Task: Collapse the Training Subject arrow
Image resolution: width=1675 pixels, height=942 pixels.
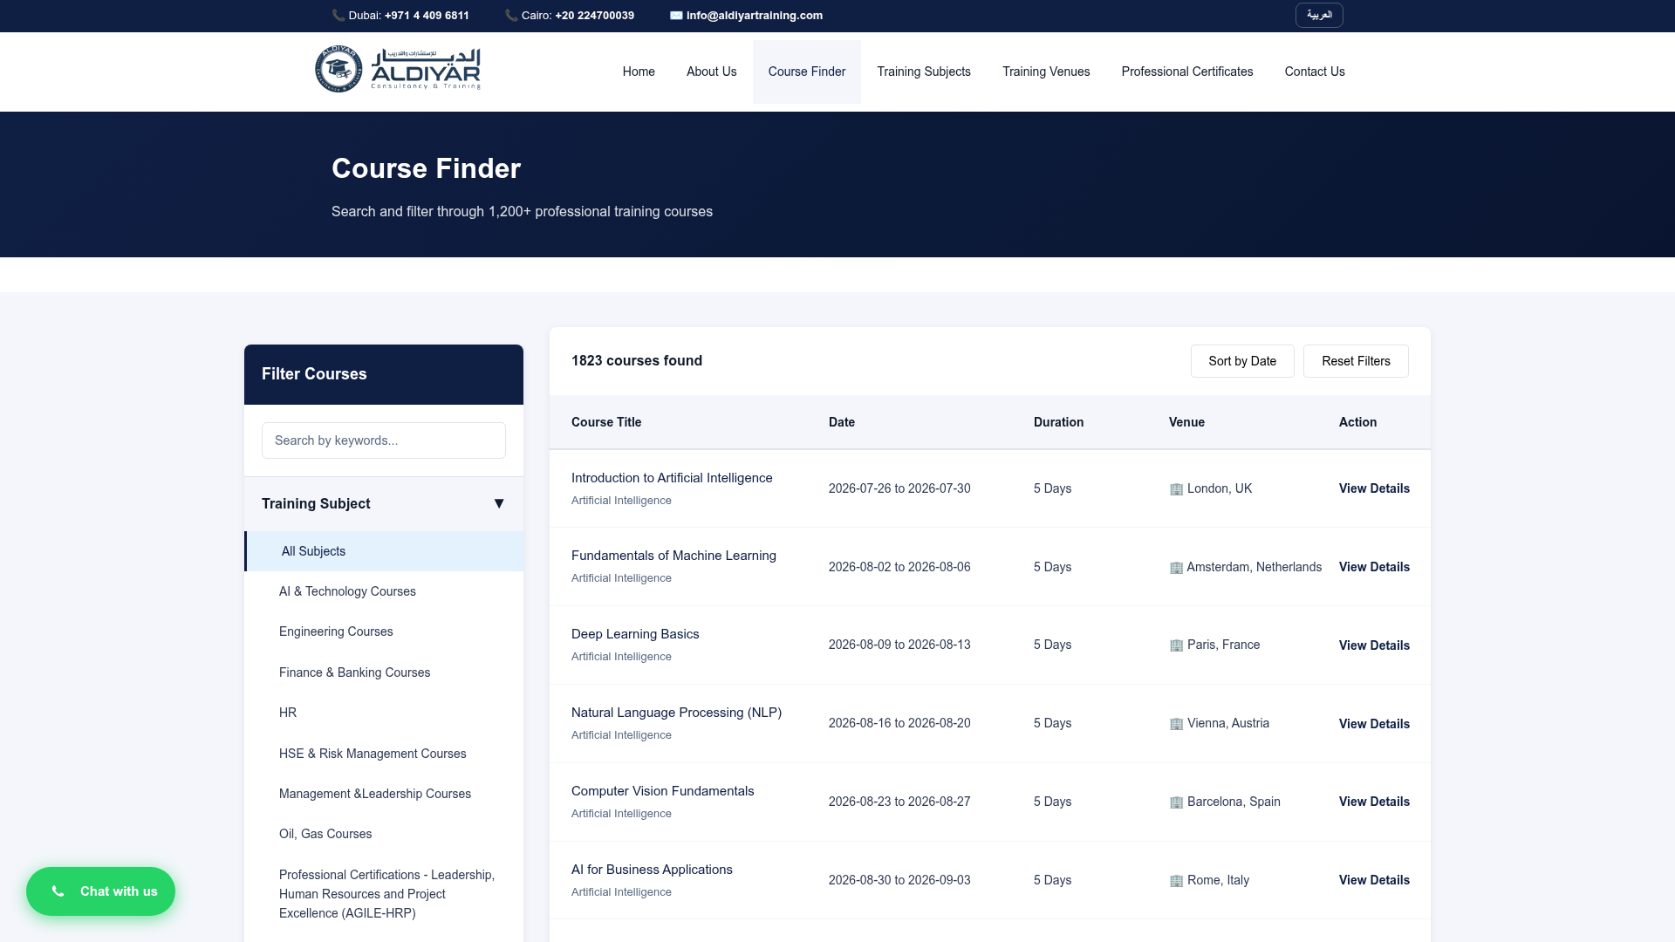Action: click(x=499, y=504)
